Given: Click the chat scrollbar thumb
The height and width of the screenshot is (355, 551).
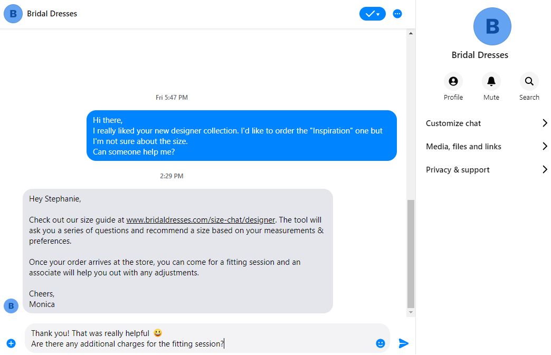Looking at the screenshot, I should (411, 253).
